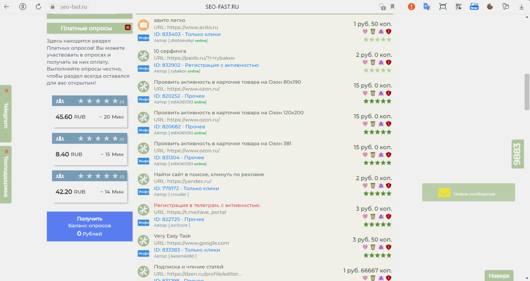Open the Telegram side tab

coord(6,115)
